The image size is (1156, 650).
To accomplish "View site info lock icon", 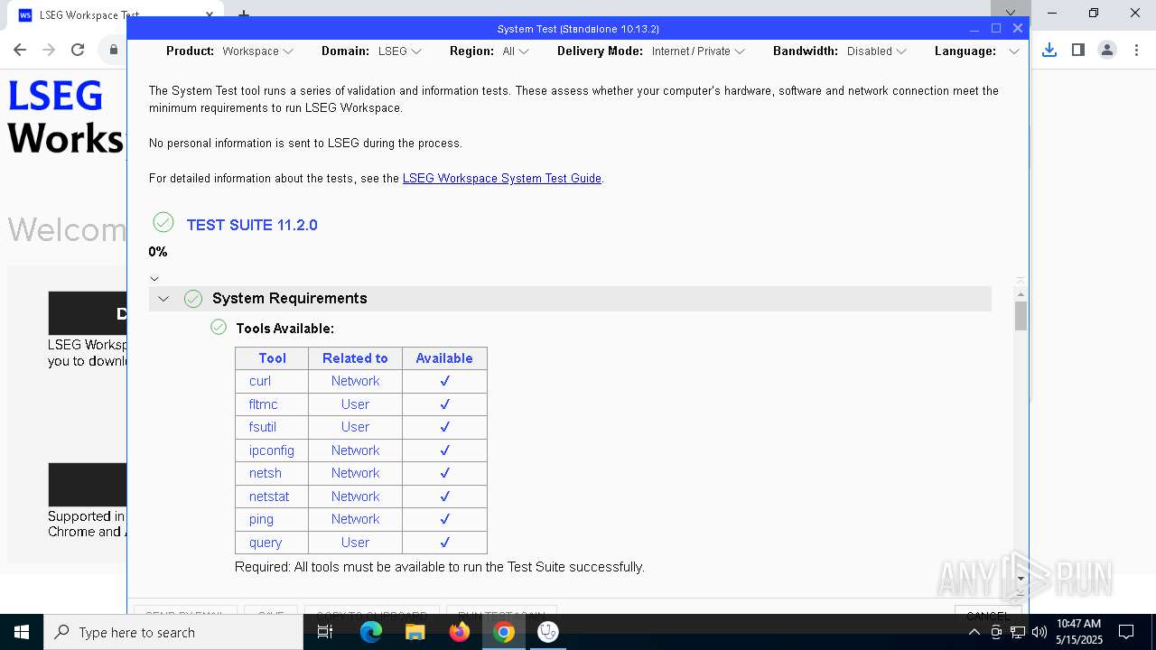I will (114, 51).
